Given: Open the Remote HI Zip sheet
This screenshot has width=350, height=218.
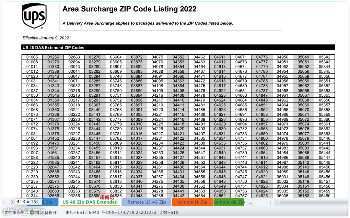Looking at the screenshot, I should pos(192,202).
